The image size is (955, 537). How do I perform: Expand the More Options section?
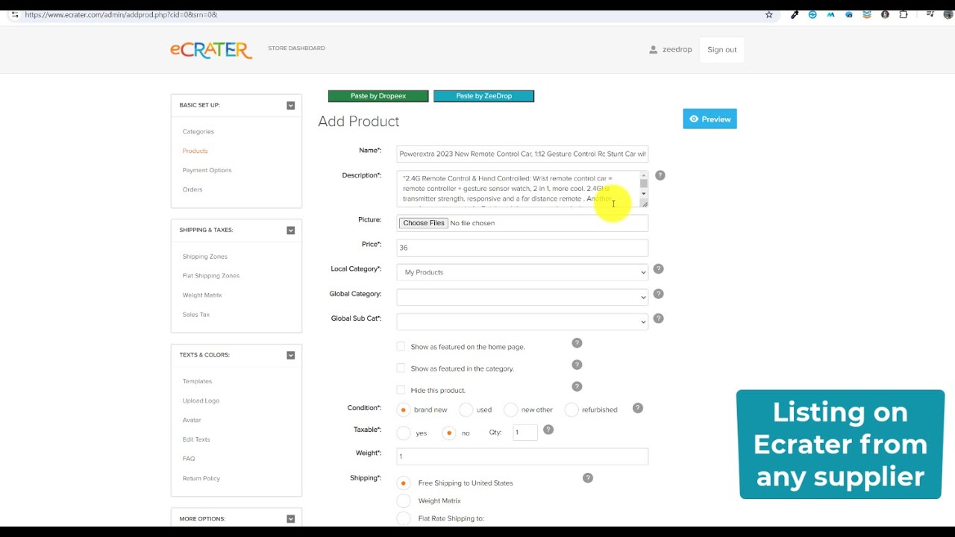point(291,518)
